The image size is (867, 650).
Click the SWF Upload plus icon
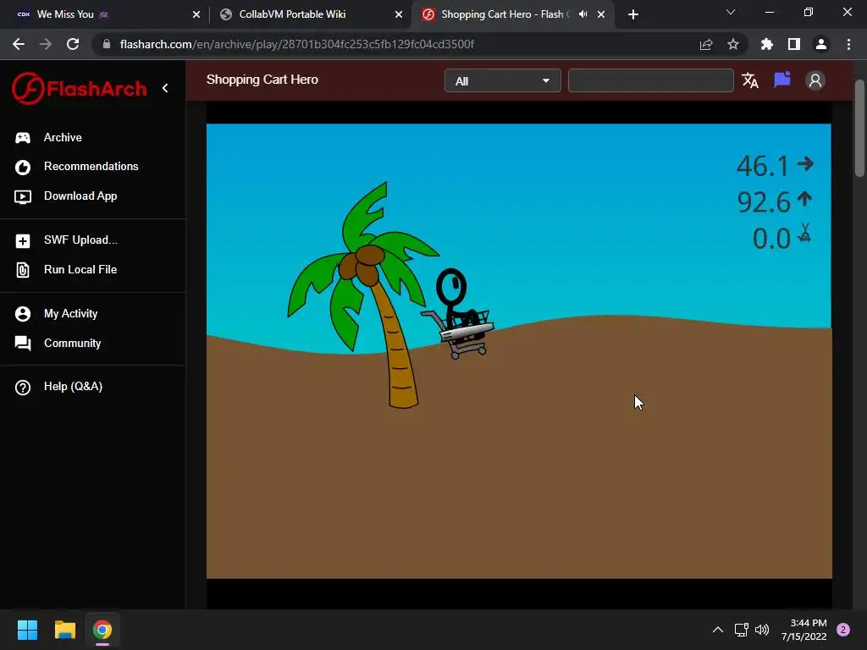click(23, 241)
